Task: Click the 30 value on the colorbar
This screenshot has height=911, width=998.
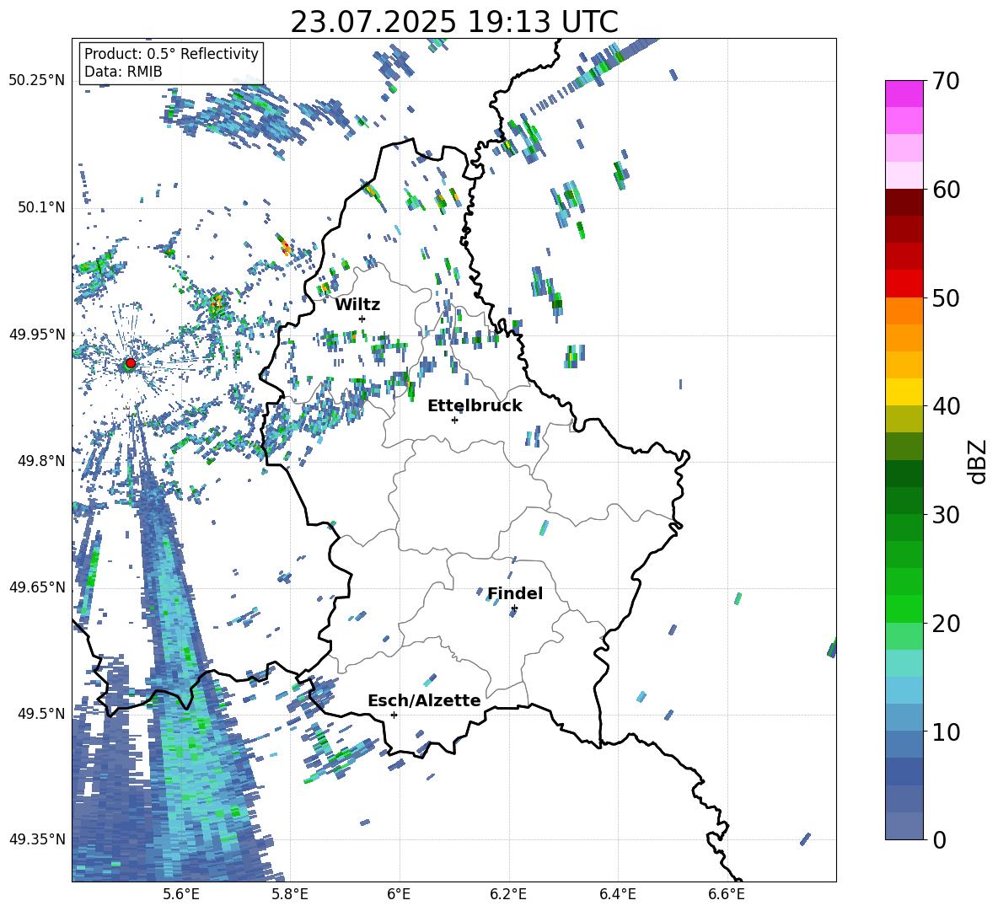Action: pos(945,515)
